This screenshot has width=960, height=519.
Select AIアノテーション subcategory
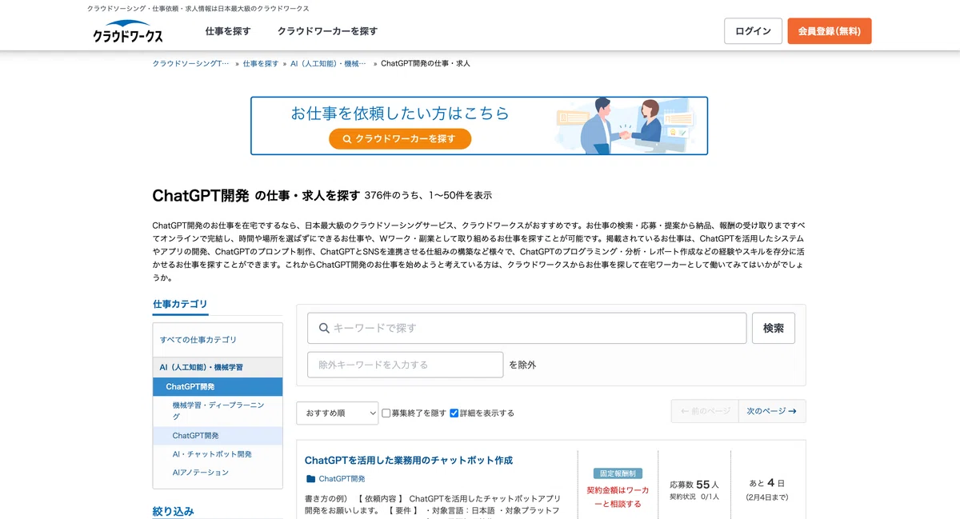[x=201, y=473]
